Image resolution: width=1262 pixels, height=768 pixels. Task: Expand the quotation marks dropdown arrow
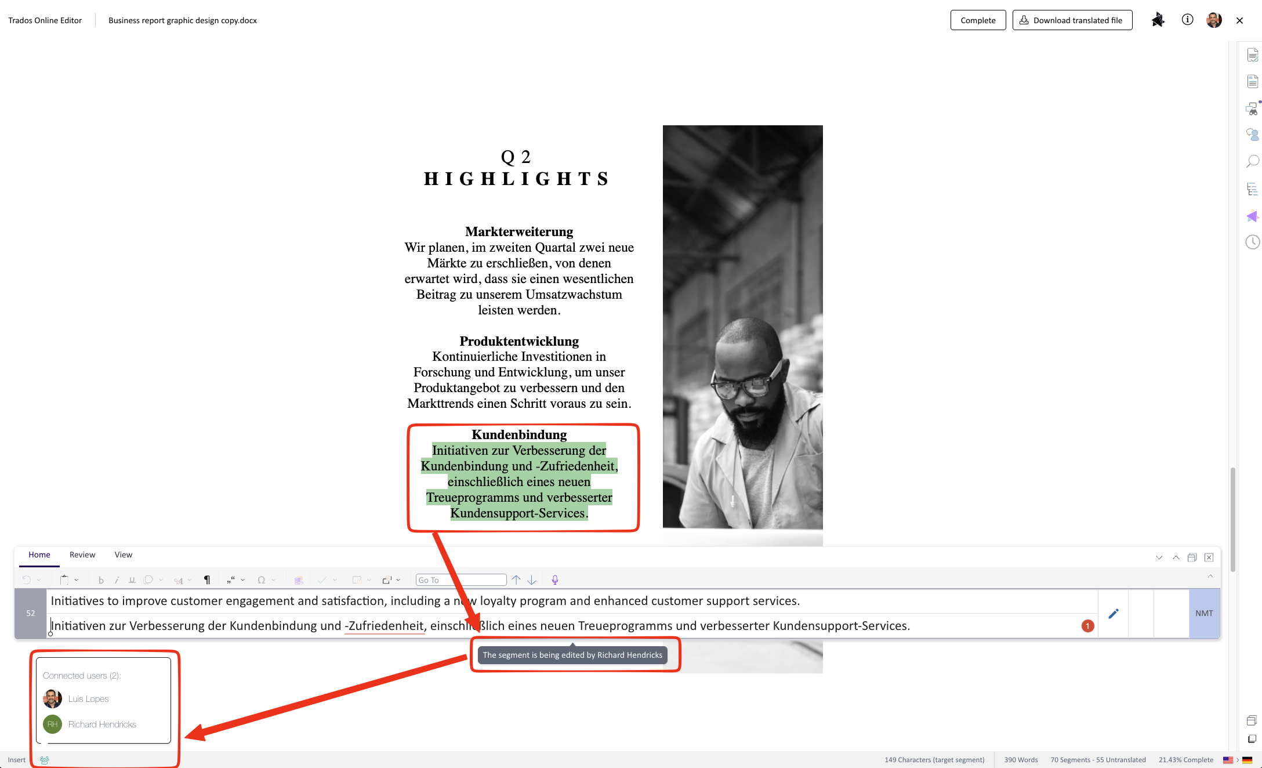tap(243, 580)
